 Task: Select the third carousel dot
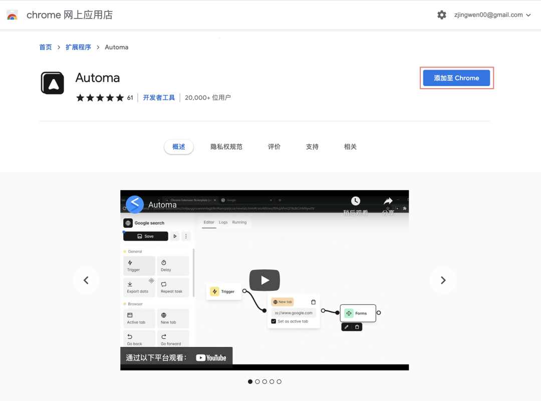tap(264, 381)
